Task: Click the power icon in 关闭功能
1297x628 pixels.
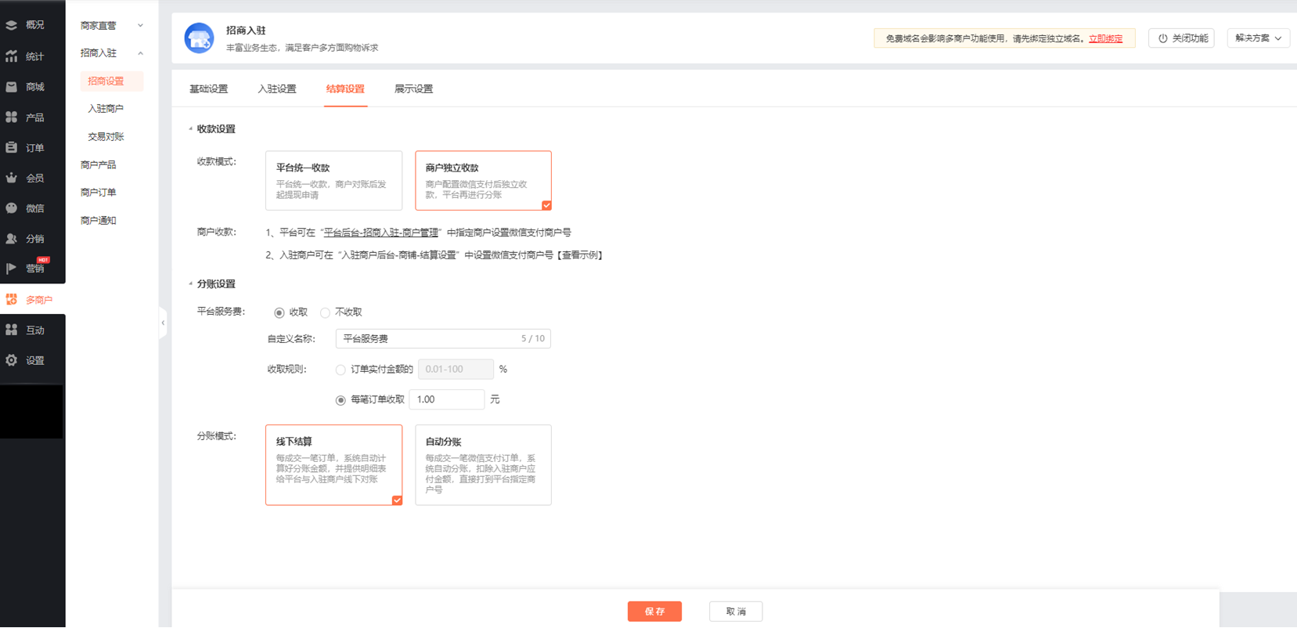Action: [1163, 38]
